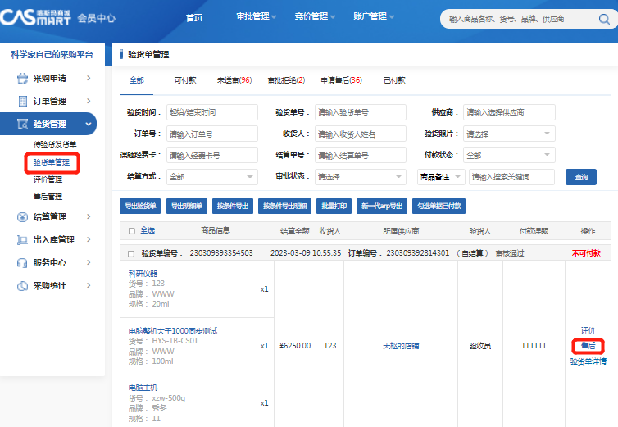Screen dimensions: 618x427
Task: Open the 结算方式 dropdown
Action: pos(211,177)
